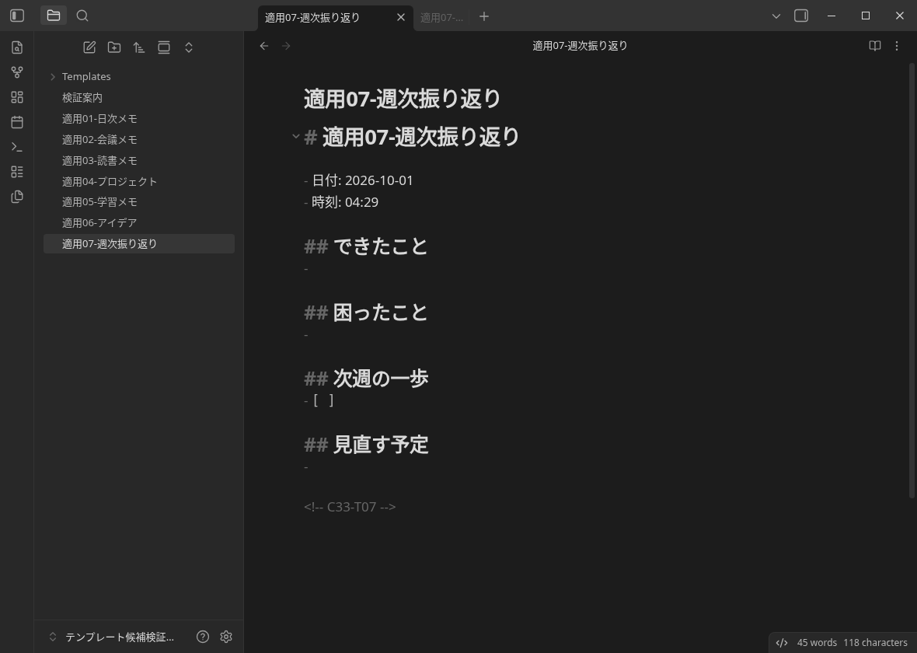Viewport: 917px width, 653px height.
Task: Toggle the right sidebar icon
Action: click(801, 16)
